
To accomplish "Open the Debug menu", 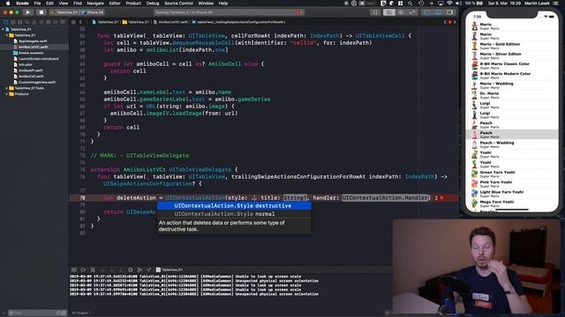I will pyautogui.click(x=153, y=4).
